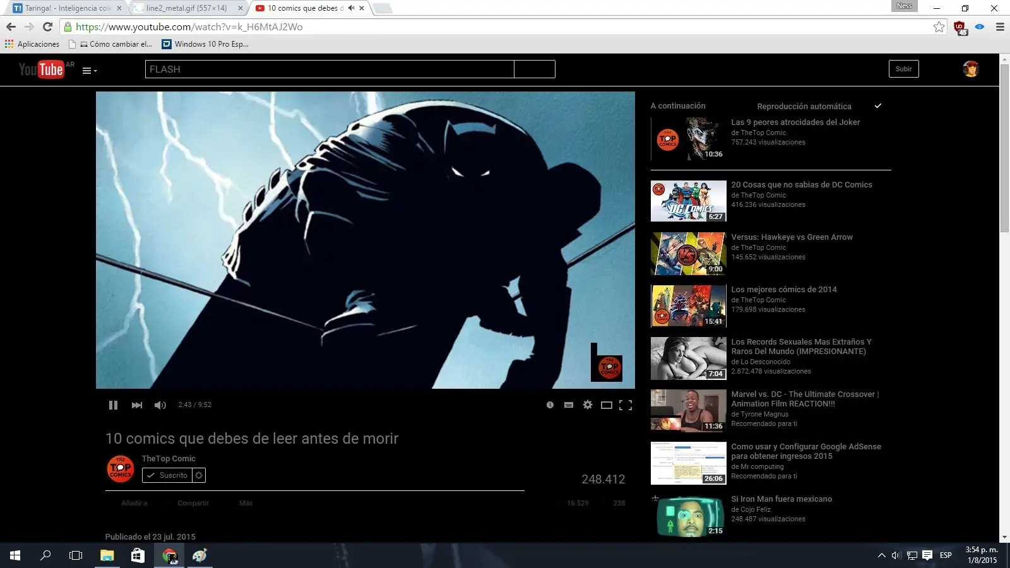Switch to the Taringa browser tab
The width and height of the screenshot is (1010, 568).
pos(68,8)
